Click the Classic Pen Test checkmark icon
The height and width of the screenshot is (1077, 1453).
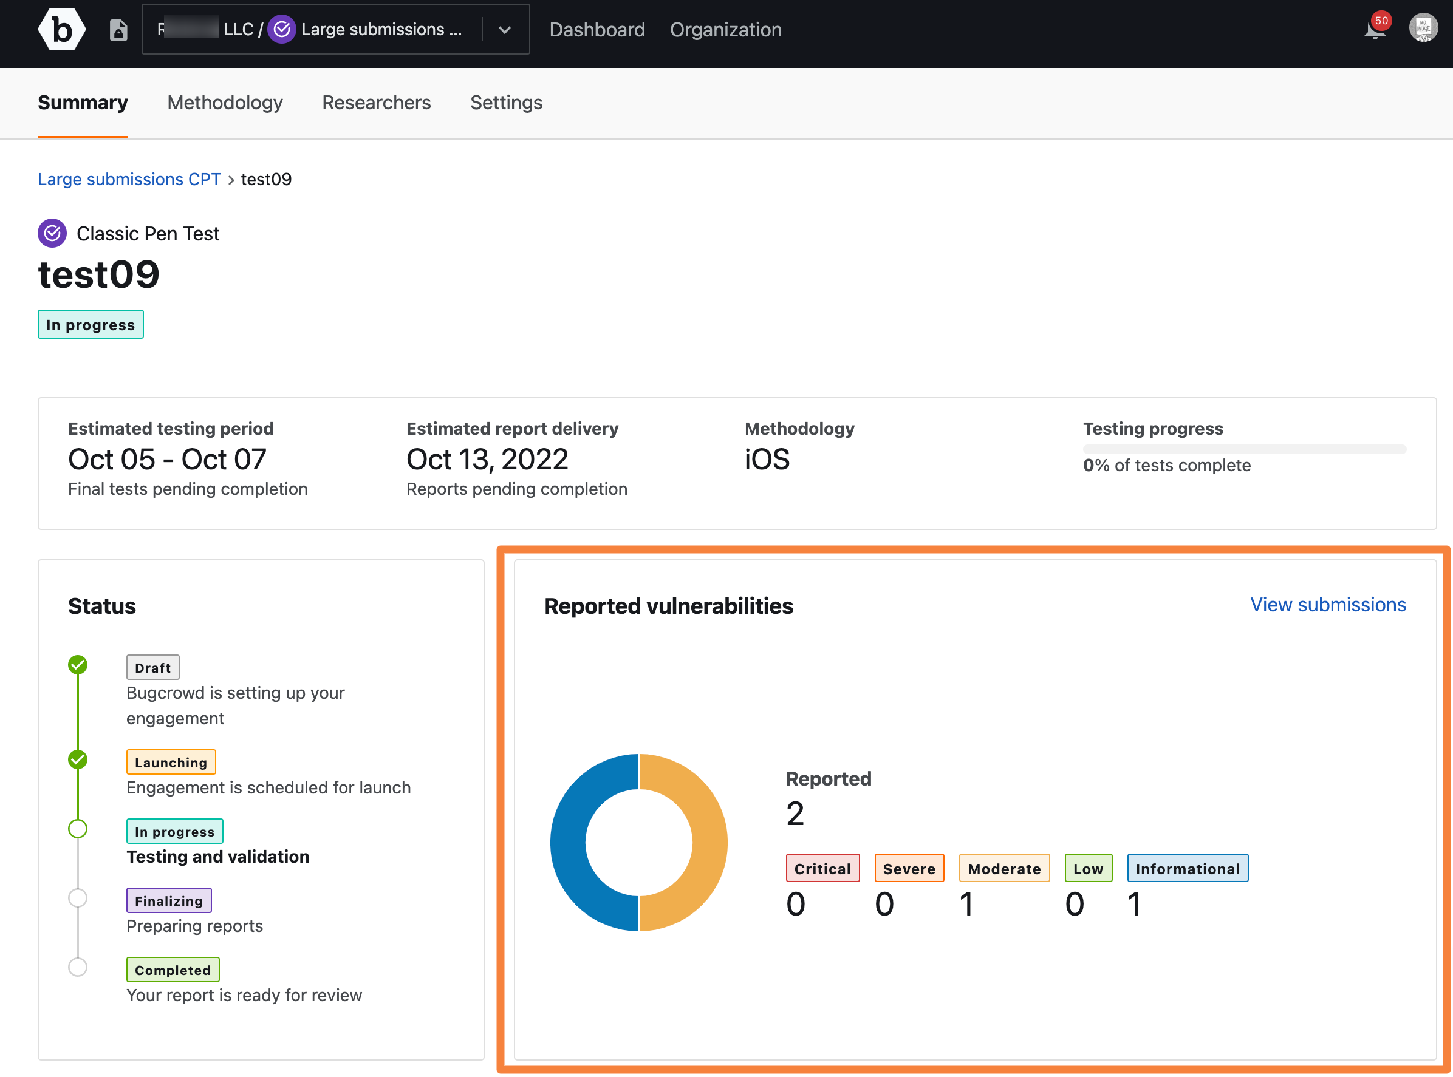52,233
